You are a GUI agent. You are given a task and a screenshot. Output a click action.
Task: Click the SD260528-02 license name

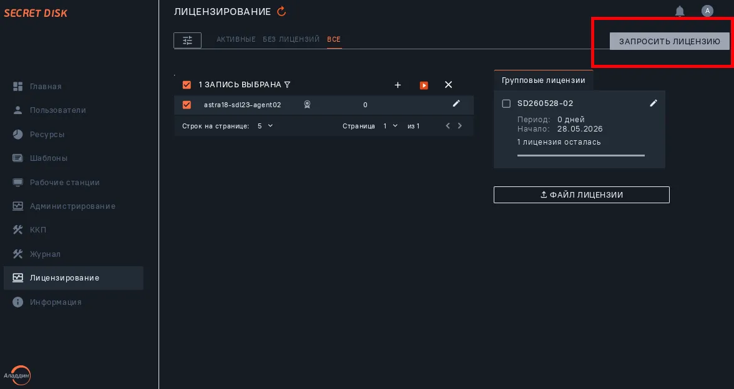(545, 103)
